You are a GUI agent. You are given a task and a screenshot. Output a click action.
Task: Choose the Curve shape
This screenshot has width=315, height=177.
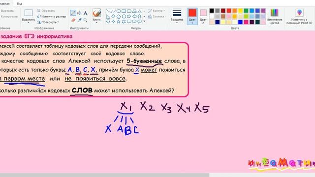(x=114, y=11)
